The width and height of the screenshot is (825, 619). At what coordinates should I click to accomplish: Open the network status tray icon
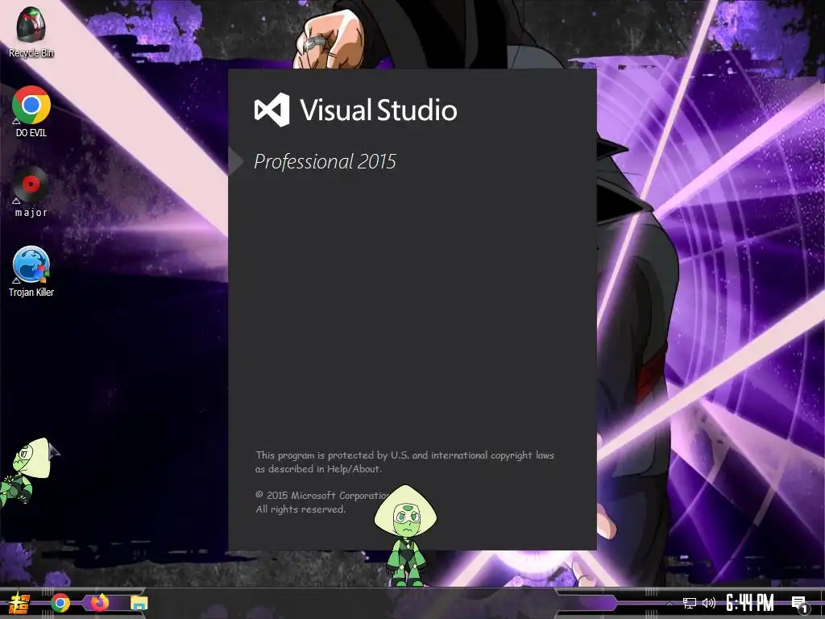point(690,603)
